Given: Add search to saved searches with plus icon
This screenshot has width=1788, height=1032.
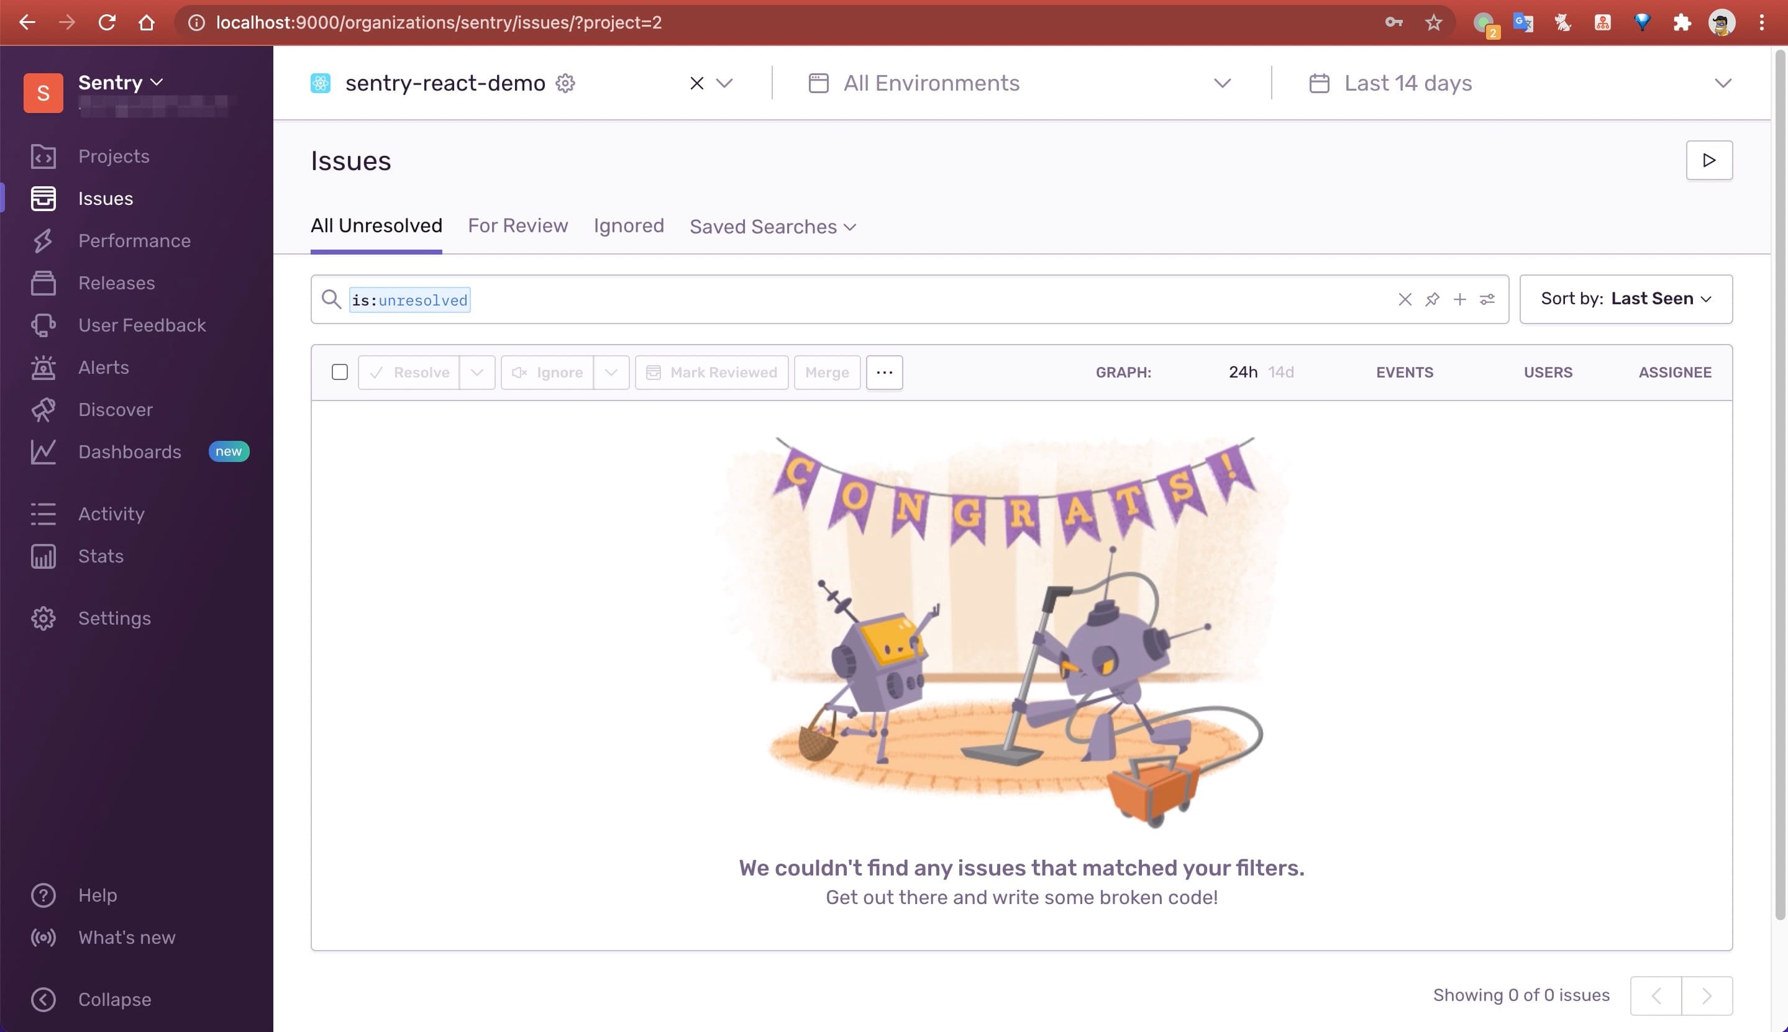Looking at the screenshot, I should click(x=1459, y=299).
